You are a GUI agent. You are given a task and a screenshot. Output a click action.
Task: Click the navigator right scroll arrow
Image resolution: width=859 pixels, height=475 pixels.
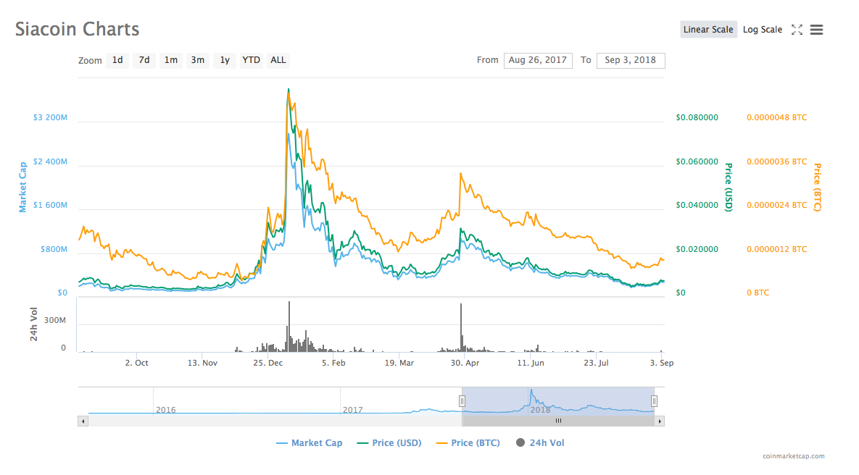660,421
